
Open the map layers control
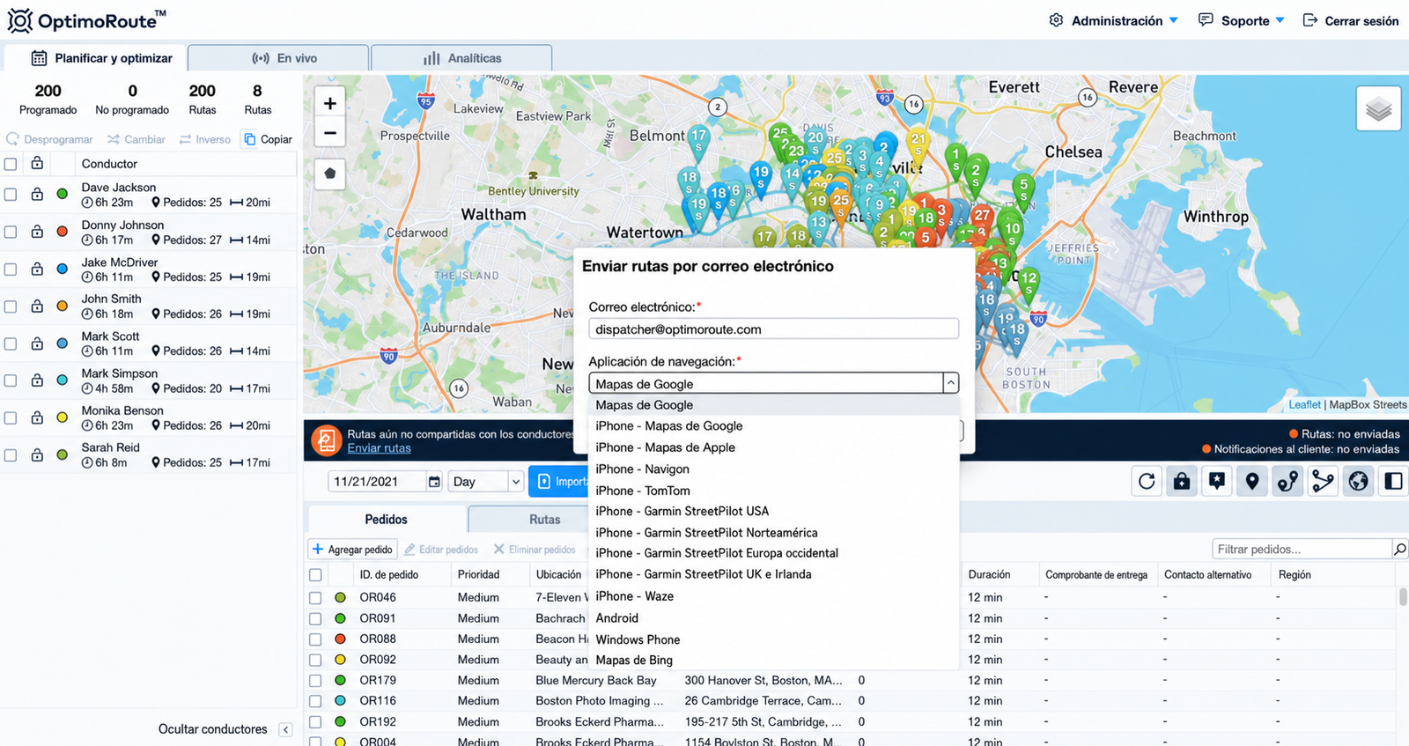(1378, 109)
